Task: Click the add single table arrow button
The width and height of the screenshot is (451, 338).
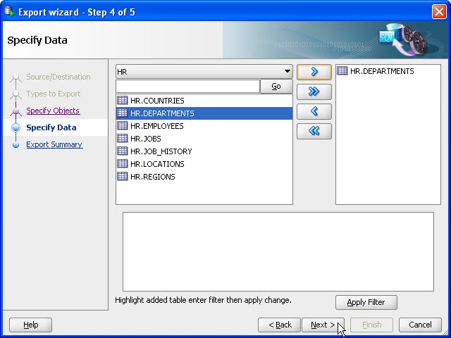Action: [314, 72]
